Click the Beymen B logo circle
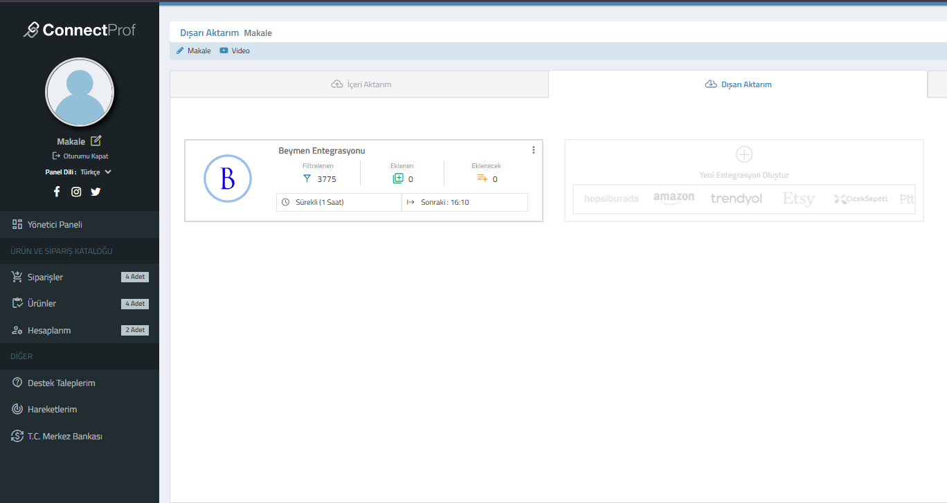 tap(228, 179)
